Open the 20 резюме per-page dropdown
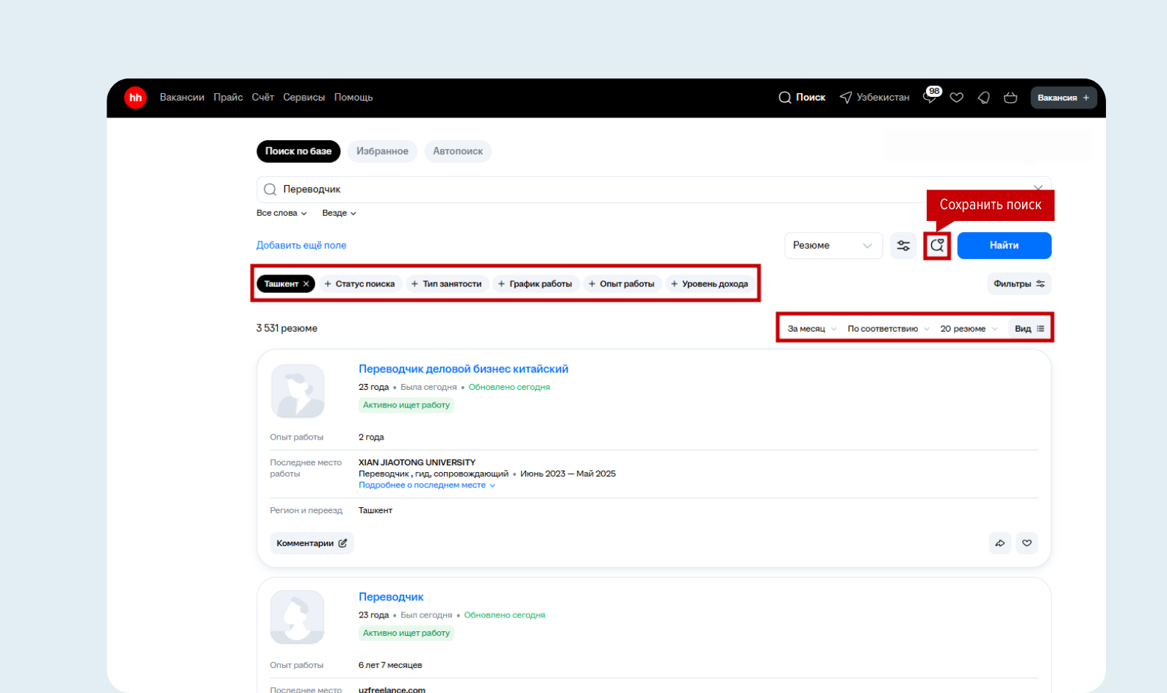 pos(969,329)
